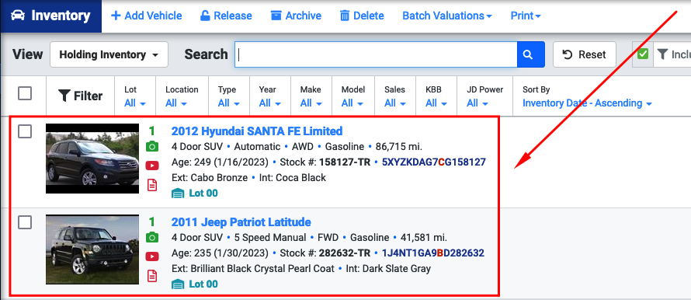Screen dimensions: 691x300
Task: Check the Hyundai Santa Fe row checkbox
Action: pos(25,131)
